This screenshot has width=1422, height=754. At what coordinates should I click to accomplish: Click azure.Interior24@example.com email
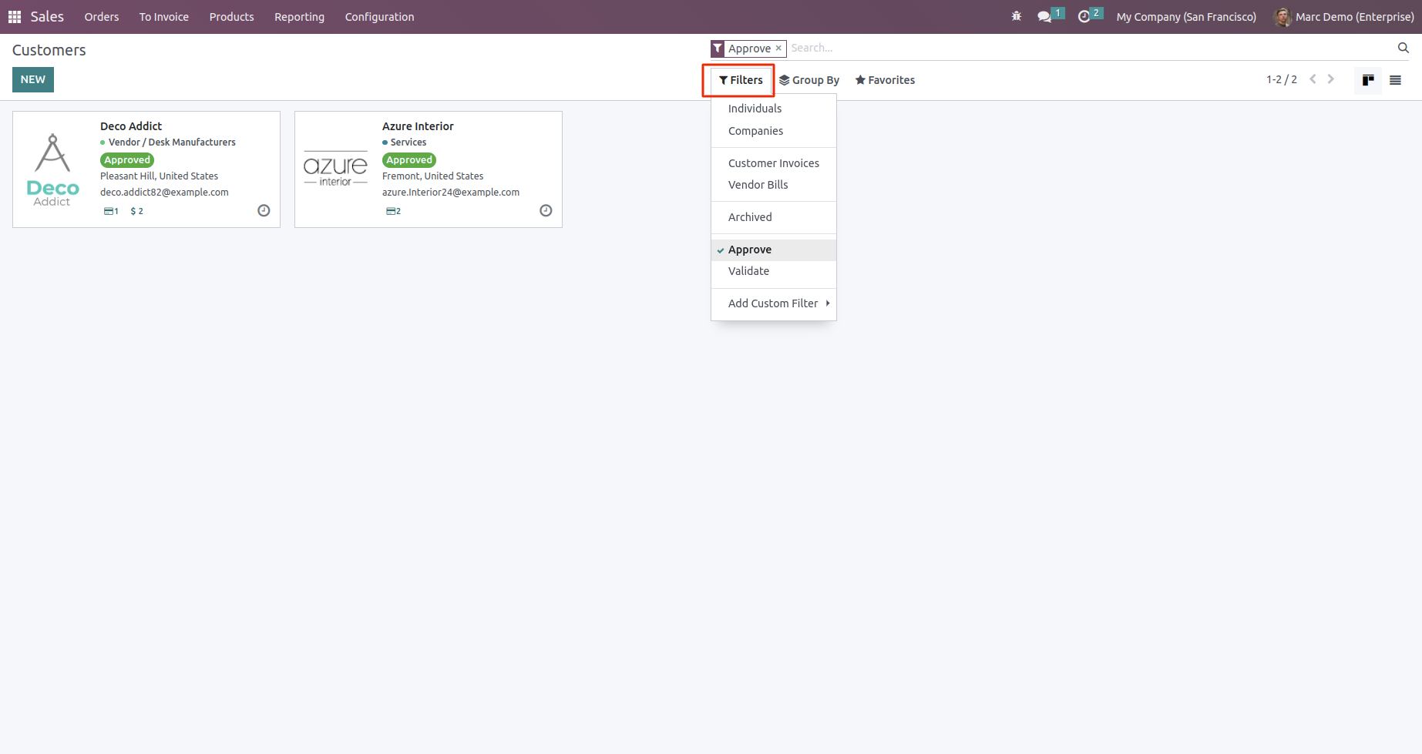[451, 193]
